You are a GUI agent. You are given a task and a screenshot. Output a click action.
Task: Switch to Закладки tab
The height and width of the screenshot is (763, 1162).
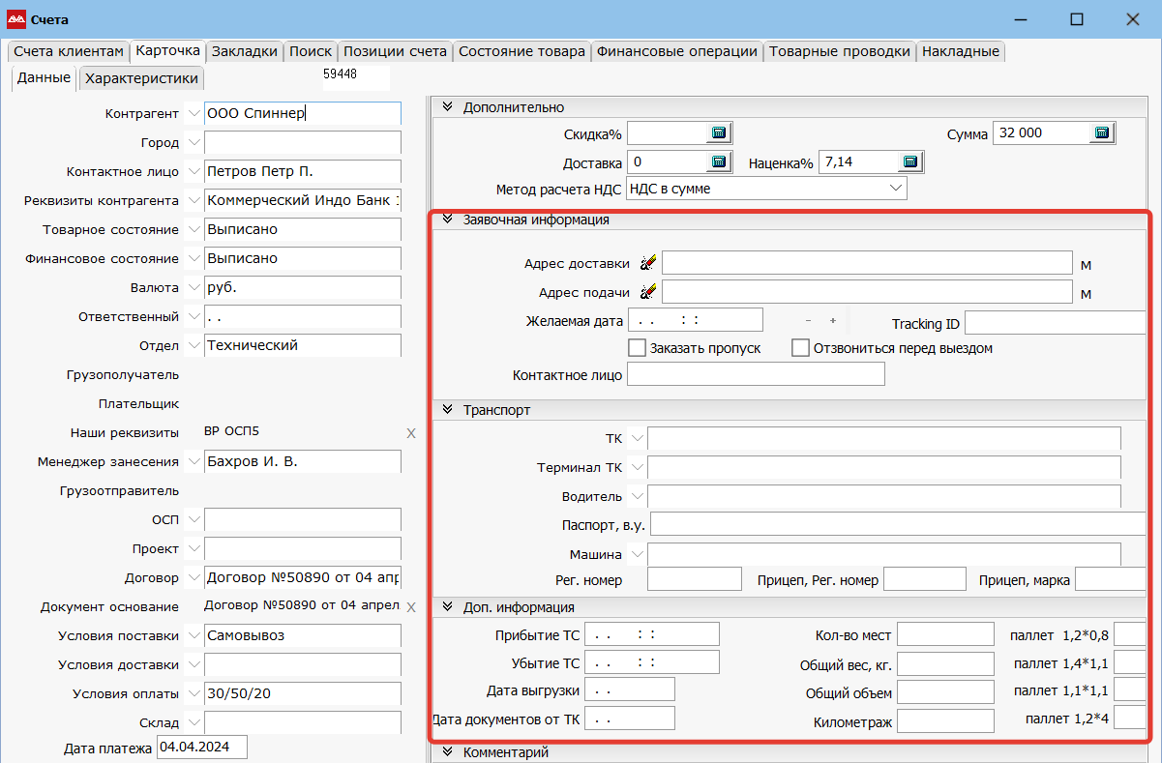pyautogui.click(x=245, y=51)
